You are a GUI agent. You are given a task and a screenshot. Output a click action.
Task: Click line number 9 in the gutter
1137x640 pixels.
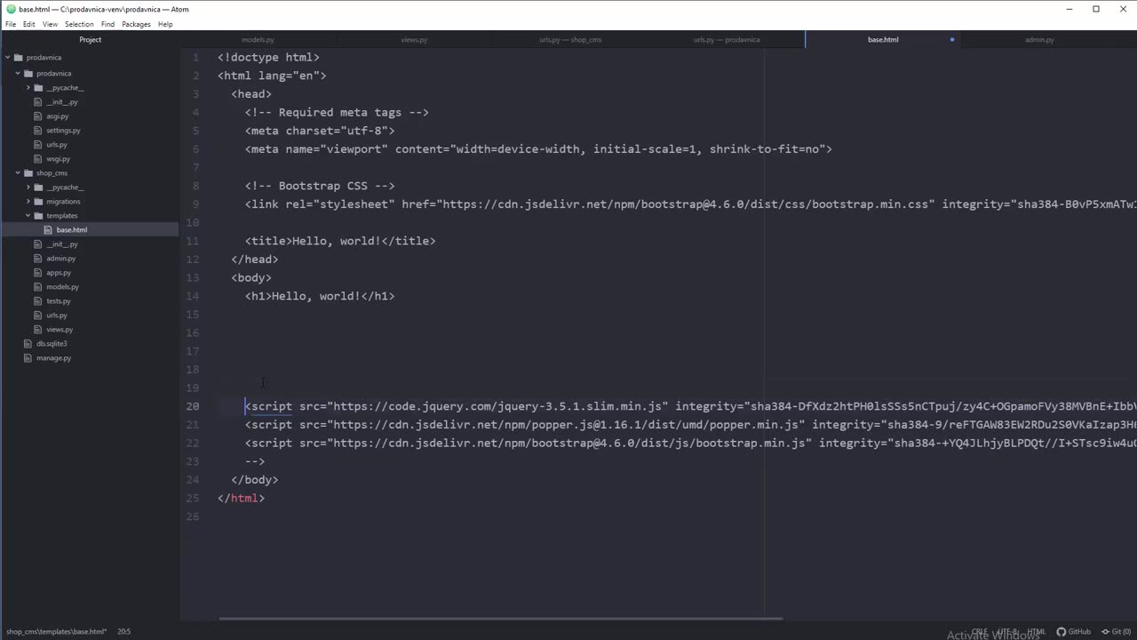pos(195,204)
